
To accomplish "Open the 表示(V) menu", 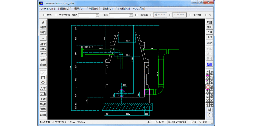I will coord(79,9).
